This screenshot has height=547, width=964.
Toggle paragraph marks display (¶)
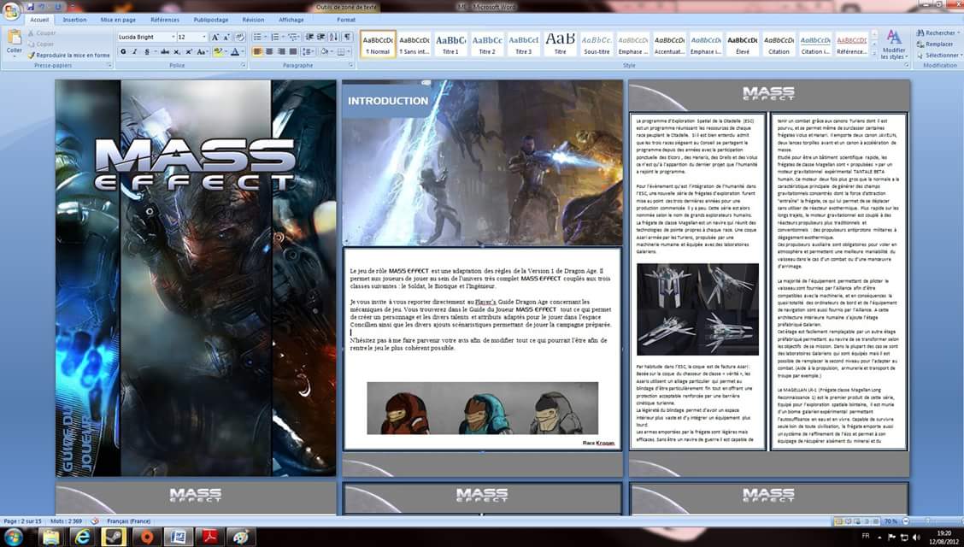348,37
